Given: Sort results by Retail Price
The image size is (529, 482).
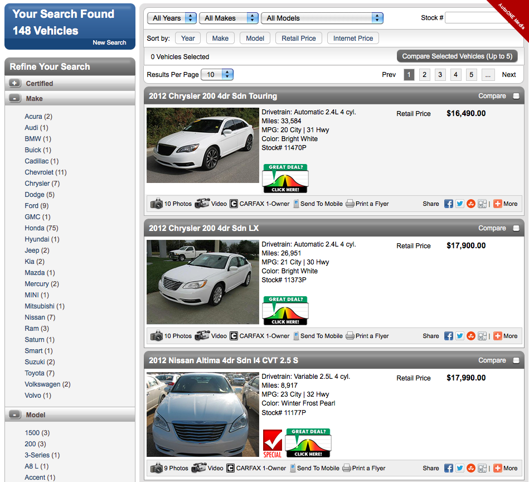Looking at the screenshot, I should [299, 38].
